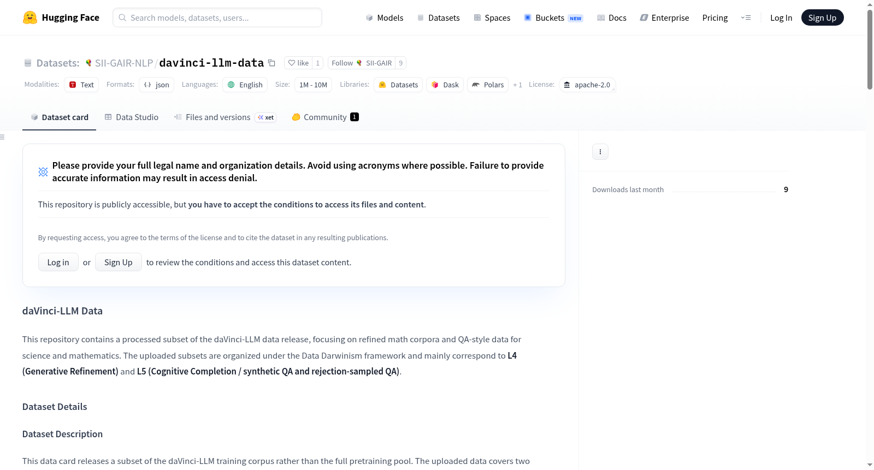The height and width of the screenshot is (470, 874).
Task: Click the Text modality tag icon
Action: click(73, 85)
